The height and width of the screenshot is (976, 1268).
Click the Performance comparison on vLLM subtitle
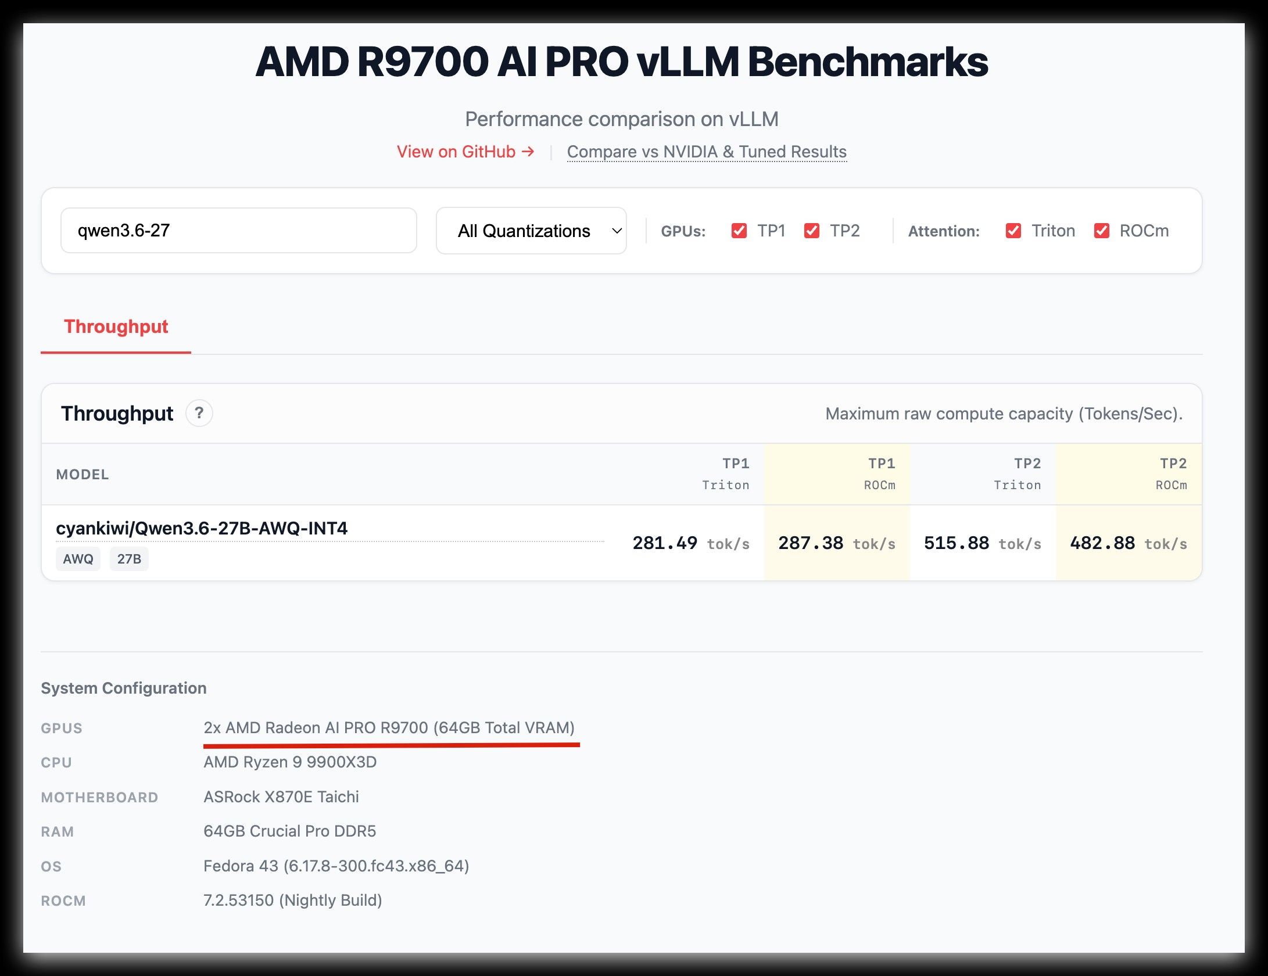(x=622, y=119)
